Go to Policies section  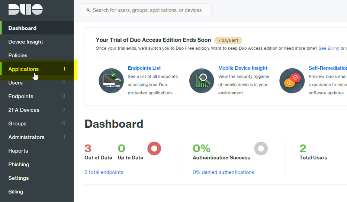click(18, 55)
